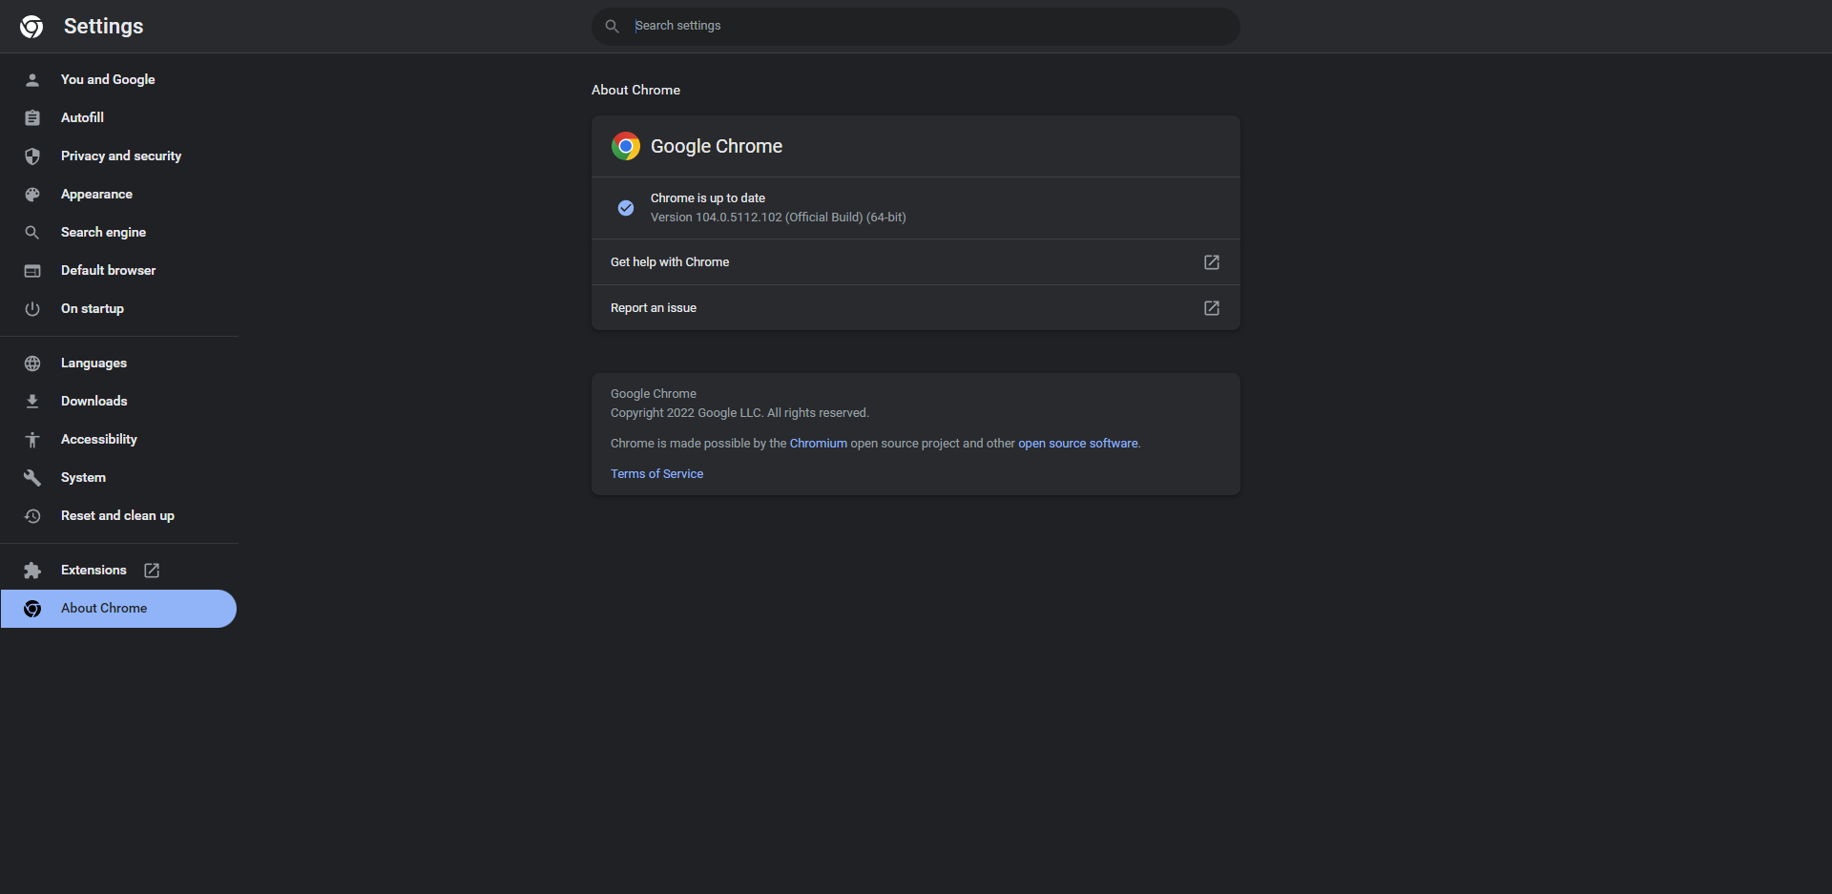1832x894 pixels.
Task: Open the open source software link
Action: point(1077,444)
